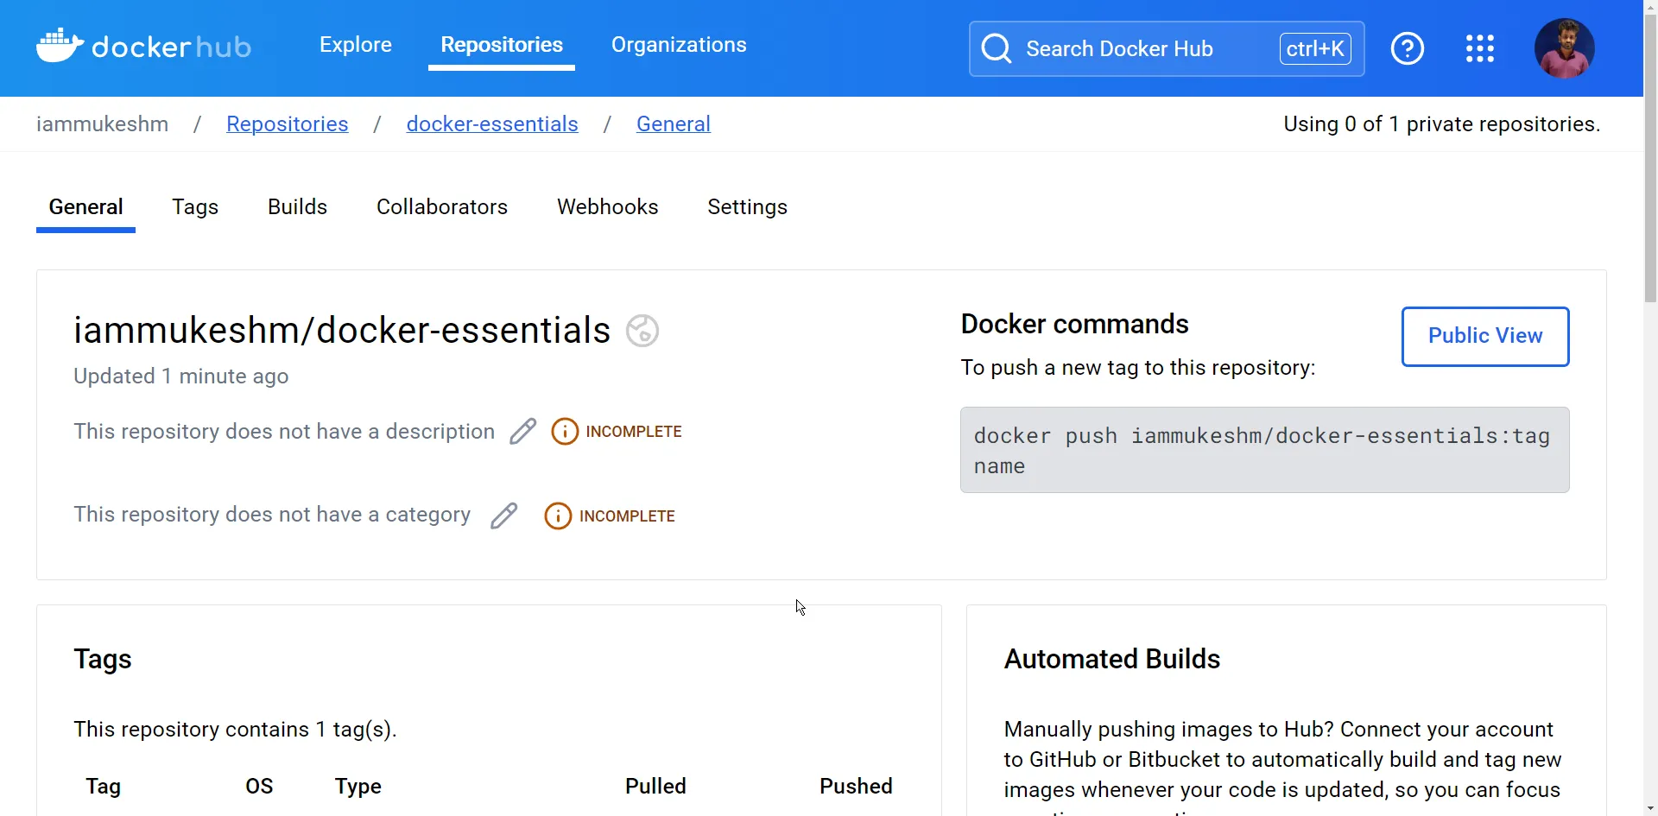Viewport: 1658px width, 816px height.
Task: Open the apps grid icon in header
Action: click(x=1480, y=47)
